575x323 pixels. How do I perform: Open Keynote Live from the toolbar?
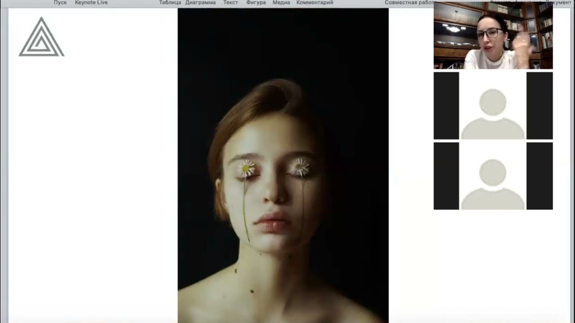coord(91,3)
